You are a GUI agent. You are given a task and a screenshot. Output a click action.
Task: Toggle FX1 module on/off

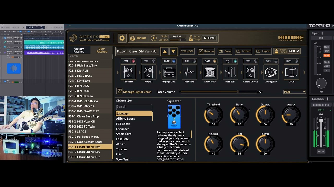[x=133, y=61]
